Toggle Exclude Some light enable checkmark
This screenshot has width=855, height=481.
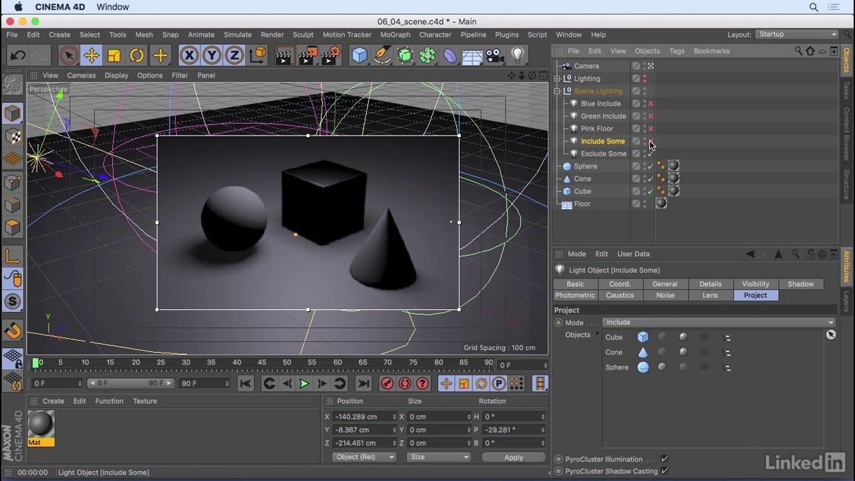coord(651,154)
